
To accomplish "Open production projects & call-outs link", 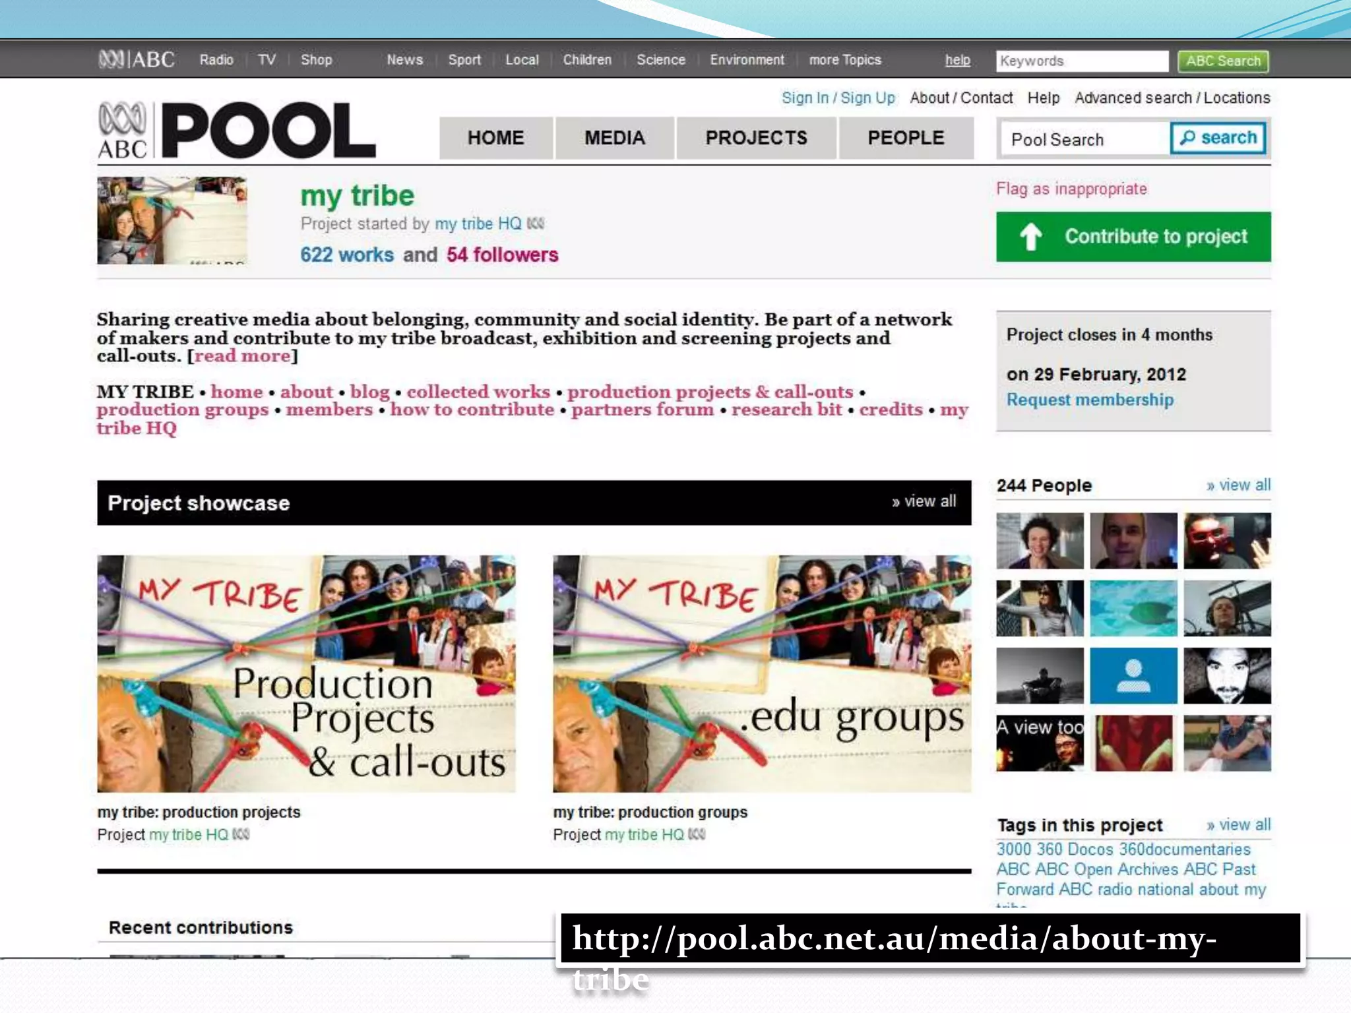I will (x=710, y=392).
